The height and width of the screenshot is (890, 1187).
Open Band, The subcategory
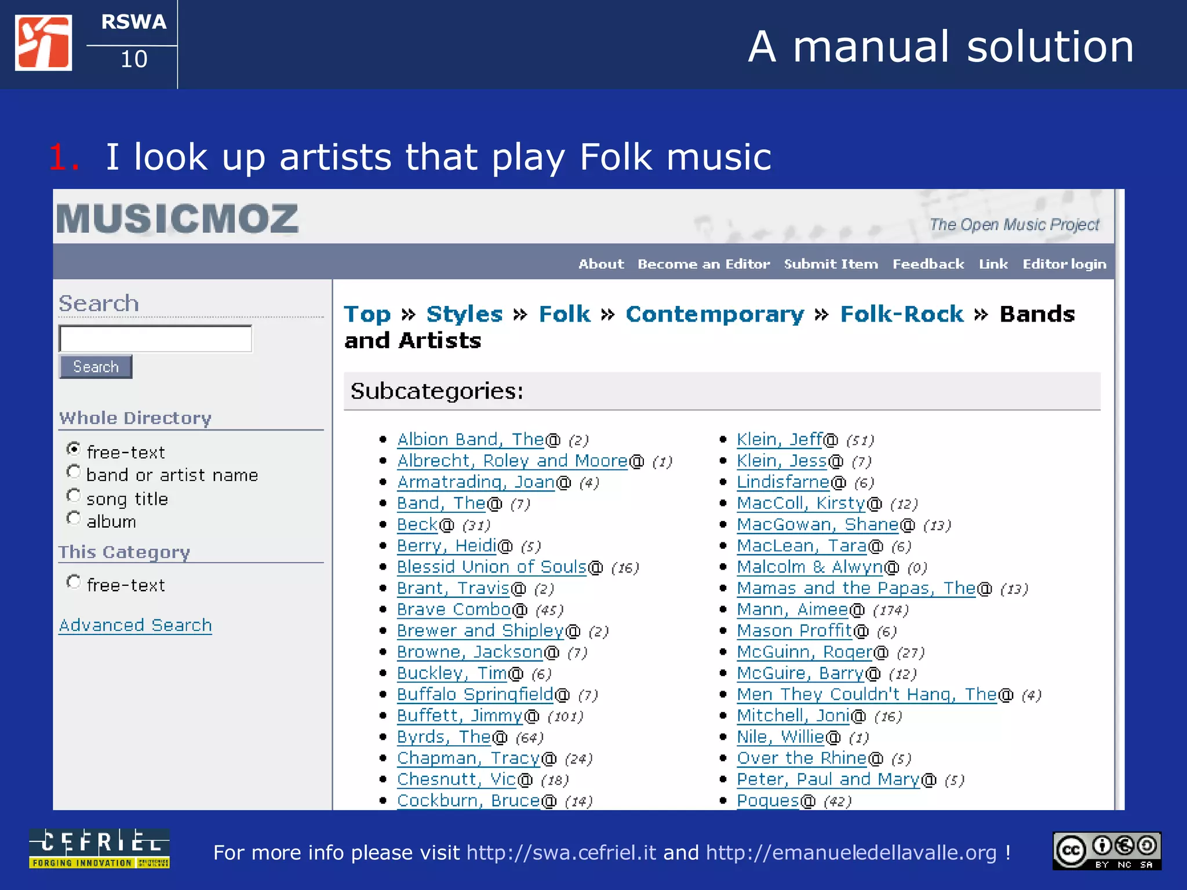point(441,504)
